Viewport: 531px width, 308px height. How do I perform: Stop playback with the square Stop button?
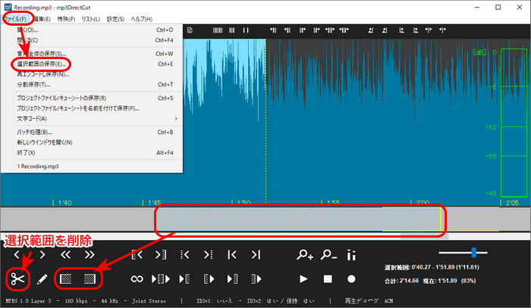tap(328, 279)
